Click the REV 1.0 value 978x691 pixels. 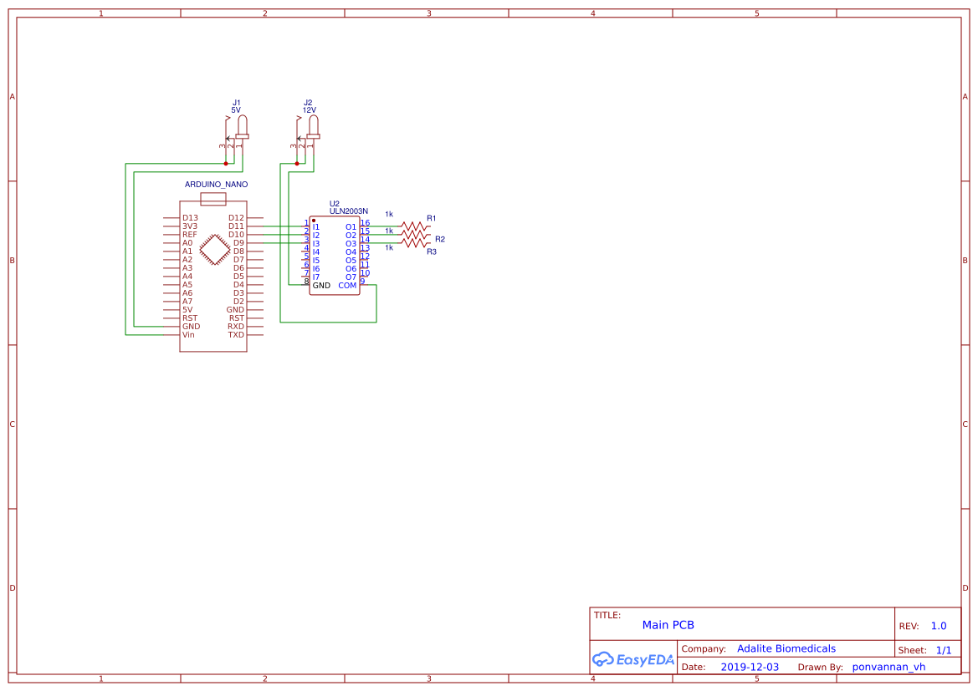pyautogui.click(x=939, y=626)
